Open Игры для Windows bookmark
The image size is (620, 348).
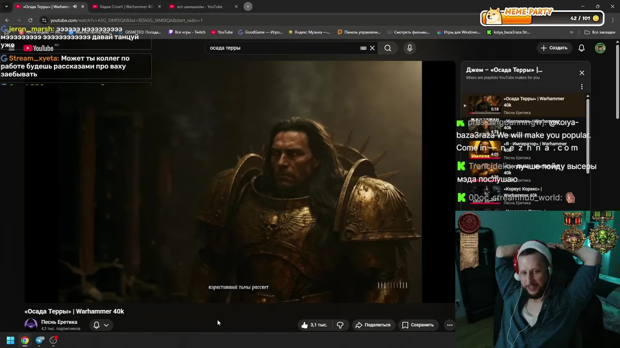coord(458,32)
